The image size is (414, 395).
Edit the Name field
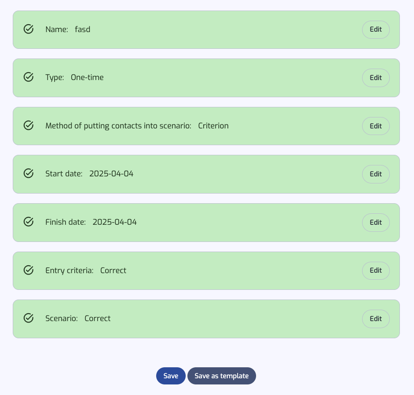[376, 29]
